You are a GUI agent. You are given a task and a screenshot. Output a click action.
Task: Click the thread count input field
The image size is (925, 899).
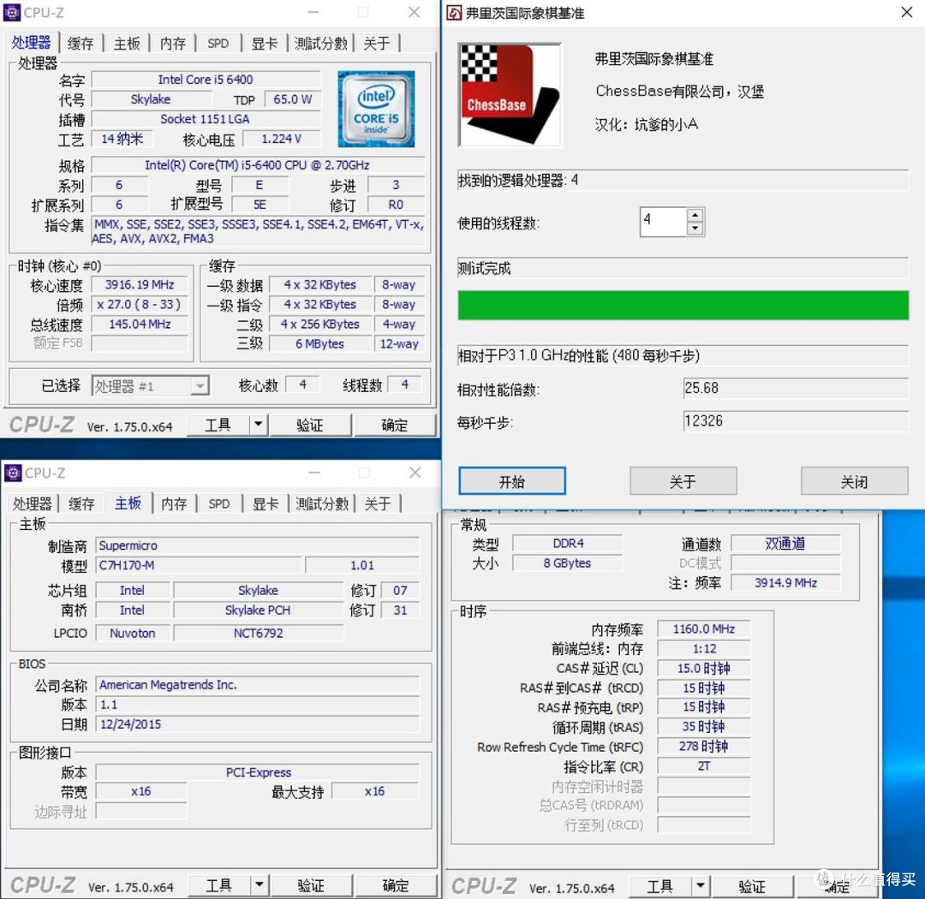pos(664,222)
